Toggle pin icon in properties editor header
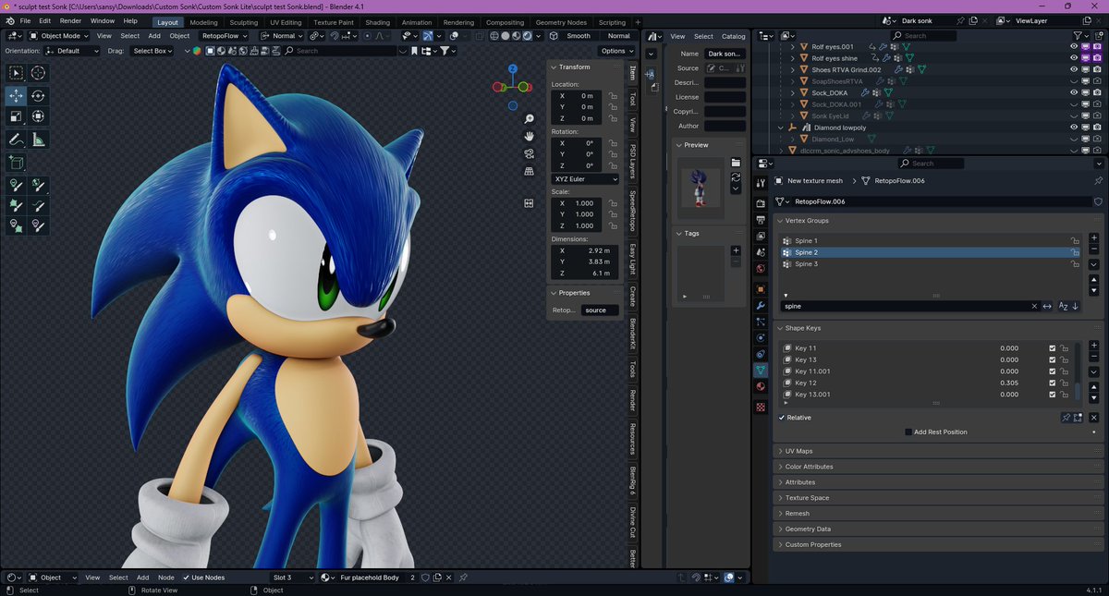The width and height of the screenshot is (1109, 596). click(1098, 181)
